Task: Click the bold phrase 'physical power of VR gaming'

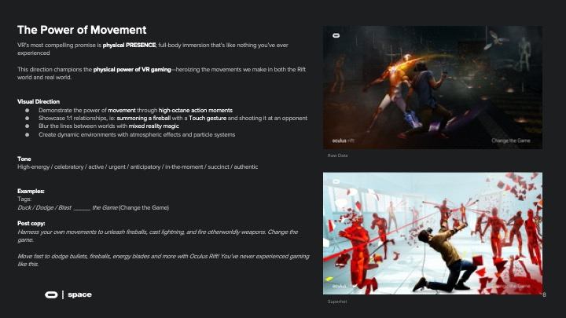Action: point(132,69)
